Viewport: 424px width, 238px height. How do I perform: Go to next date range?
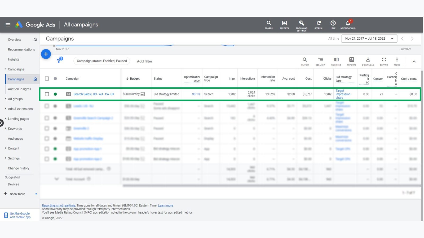point(412,39)
